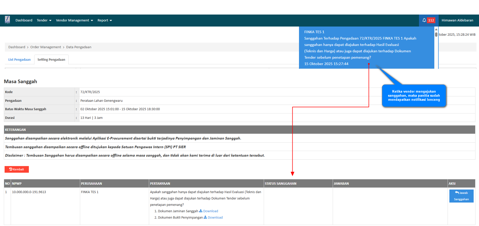
Task: Click the Jawab Sanggahan button
Action: point(461,196)
